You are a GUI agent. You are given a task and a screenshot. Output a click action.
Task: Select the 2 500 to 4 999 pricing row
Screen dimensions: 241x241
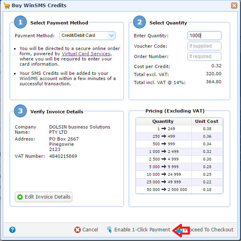click(x=179, y=159)
